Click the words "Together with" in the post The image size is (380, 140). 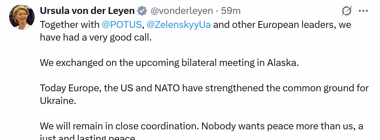[70, 25]
